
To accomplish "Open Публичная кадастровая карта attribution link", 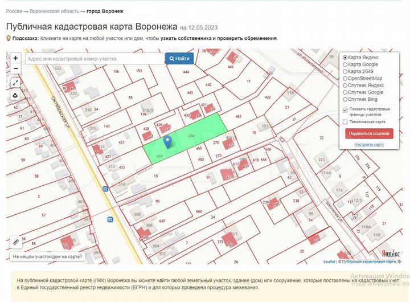I will (x=368, y=262).
